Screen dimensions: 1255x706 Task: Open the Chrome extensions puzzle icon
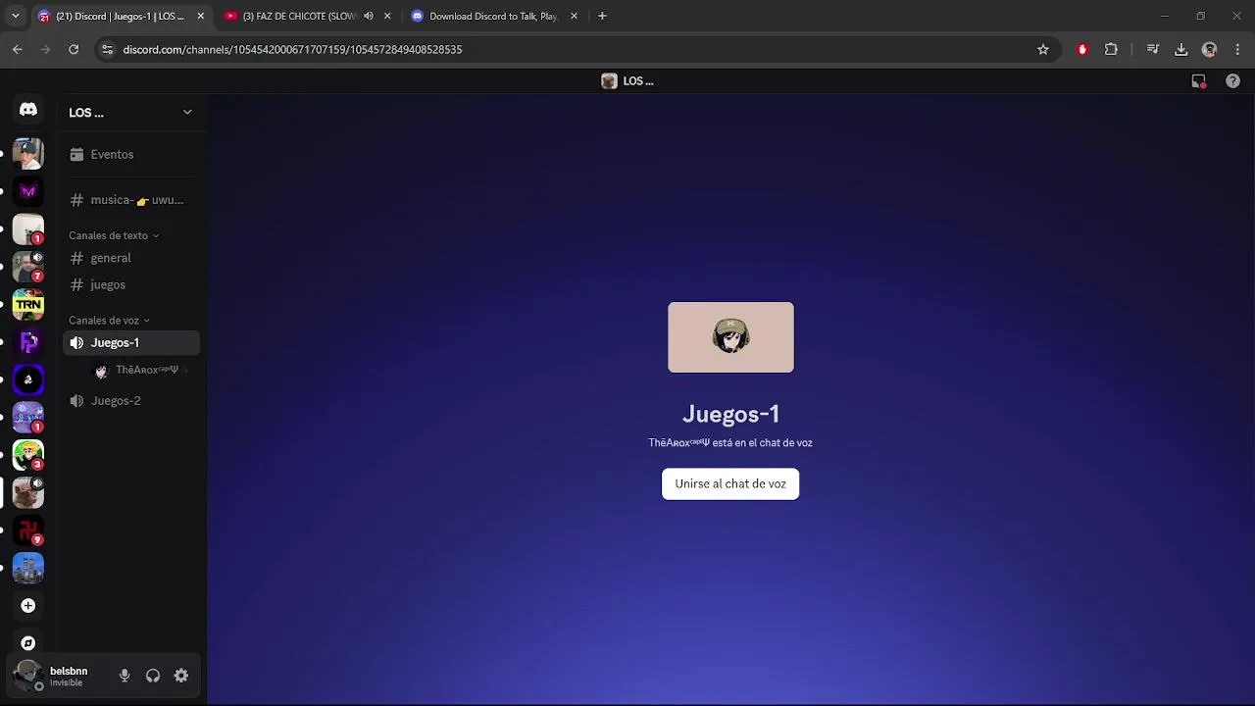pos(1111,49)
